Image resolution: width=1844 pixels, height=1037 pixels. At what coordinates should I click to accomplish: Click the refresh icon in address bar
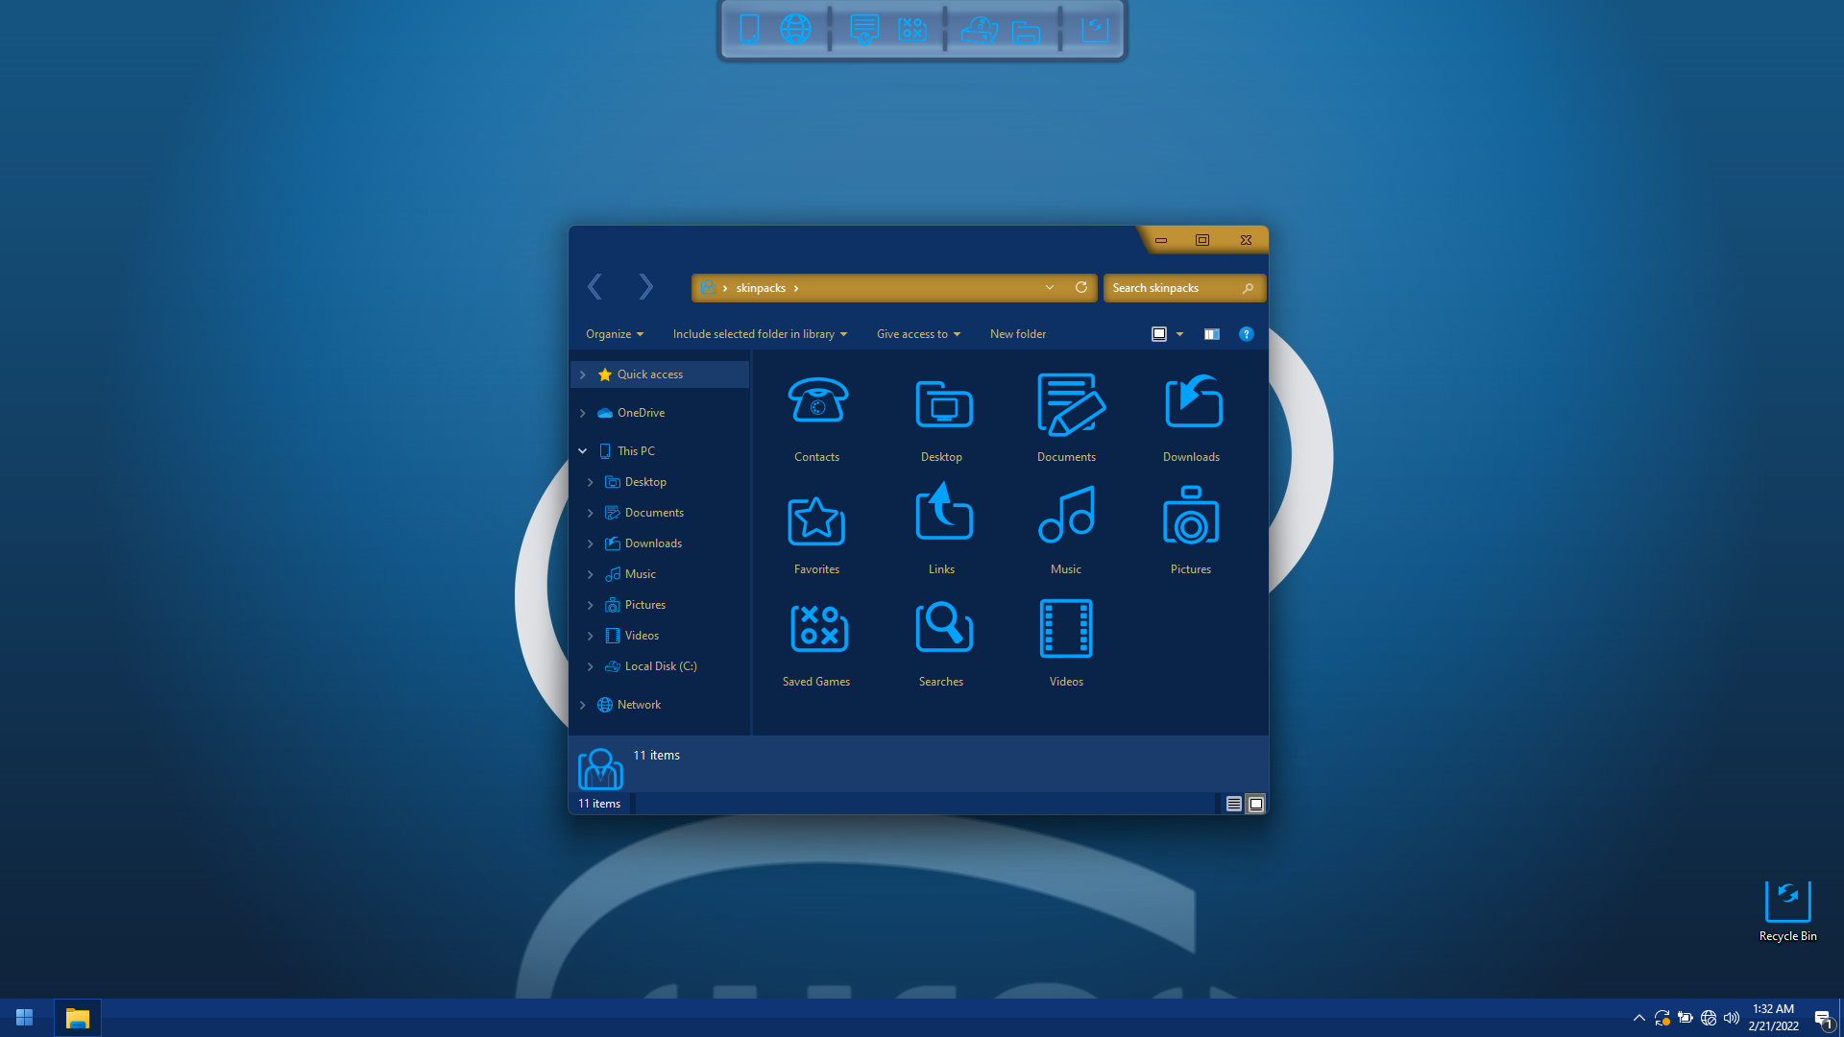(1081, 288)
